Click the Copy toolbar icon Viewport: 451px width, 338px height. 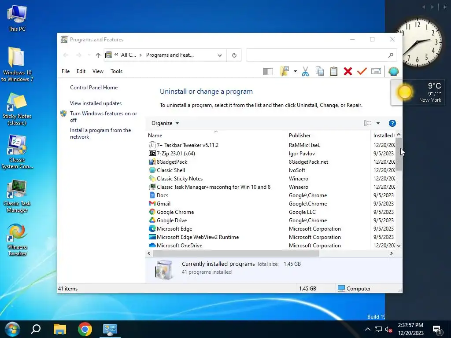[x=320, y=71]
